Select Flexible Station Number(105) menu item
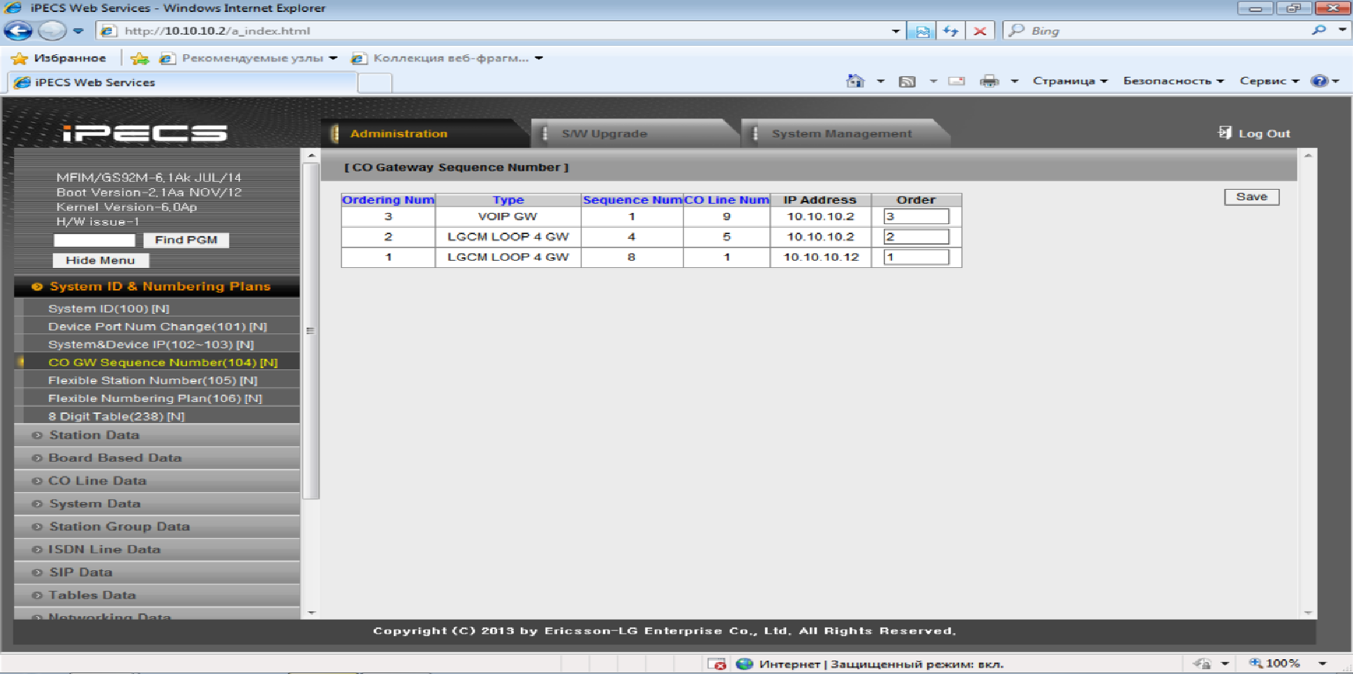Viewport: 1353px width, 674px height. point(152,381)
